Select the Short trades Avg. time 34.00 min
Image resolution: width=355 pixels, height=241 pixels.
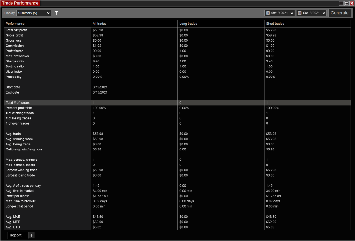[273, 191]
